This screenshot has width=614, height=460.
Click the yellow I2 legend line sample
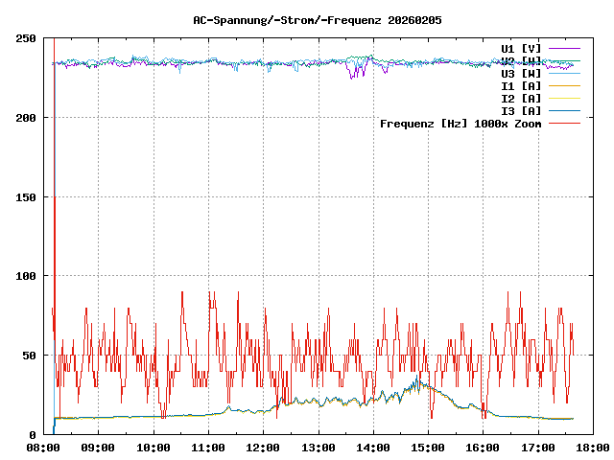point(564,98)
